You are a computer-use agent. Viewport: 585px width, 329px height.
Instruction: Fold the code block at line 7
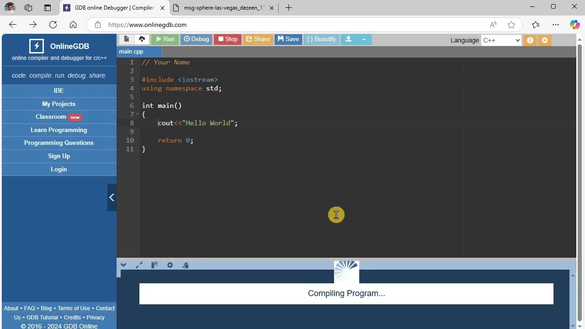coord(137,114)
